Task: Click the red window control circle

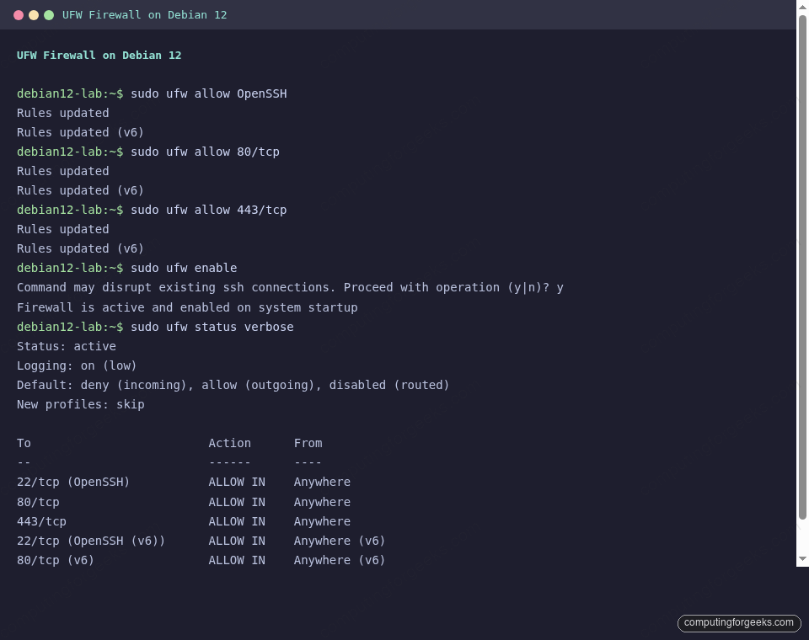Action: point(19,14)
